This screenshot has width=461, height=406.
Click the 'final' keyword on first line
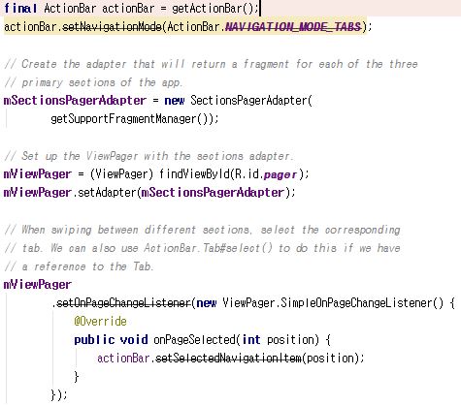click(x=20, y=8)
